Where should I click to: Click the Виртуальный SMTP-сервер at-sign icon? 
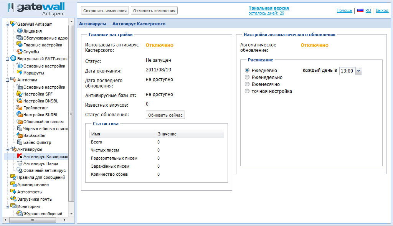13,58
